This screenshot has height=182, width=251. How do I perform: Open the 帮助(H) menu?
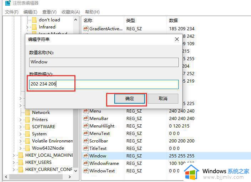[92, 12]
